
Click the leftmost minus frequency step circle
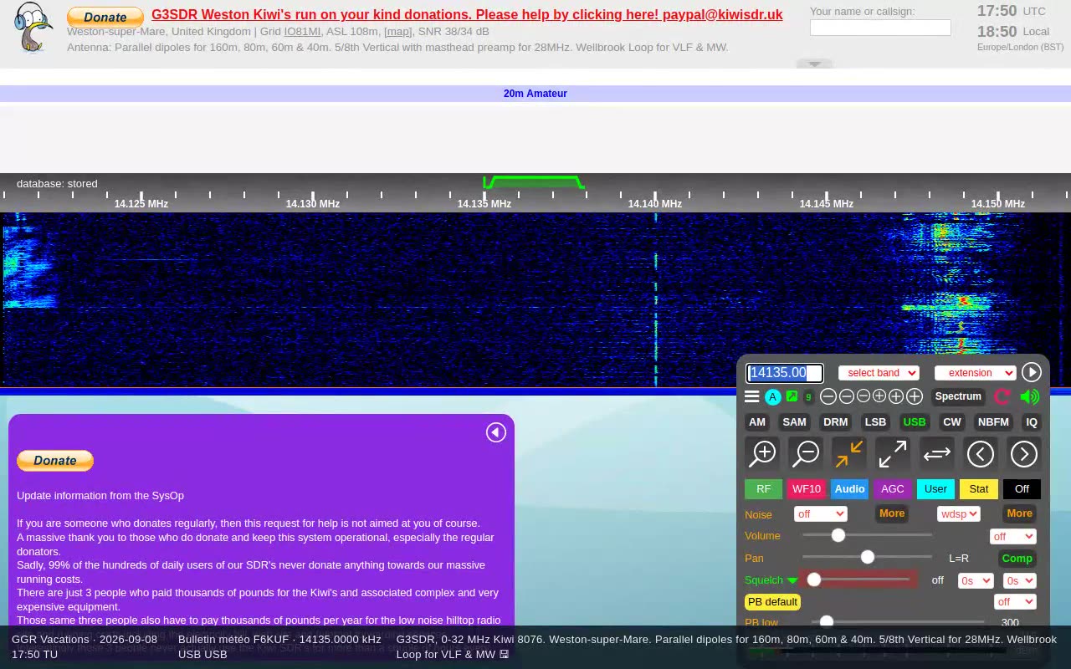click(x=828, y=396)
